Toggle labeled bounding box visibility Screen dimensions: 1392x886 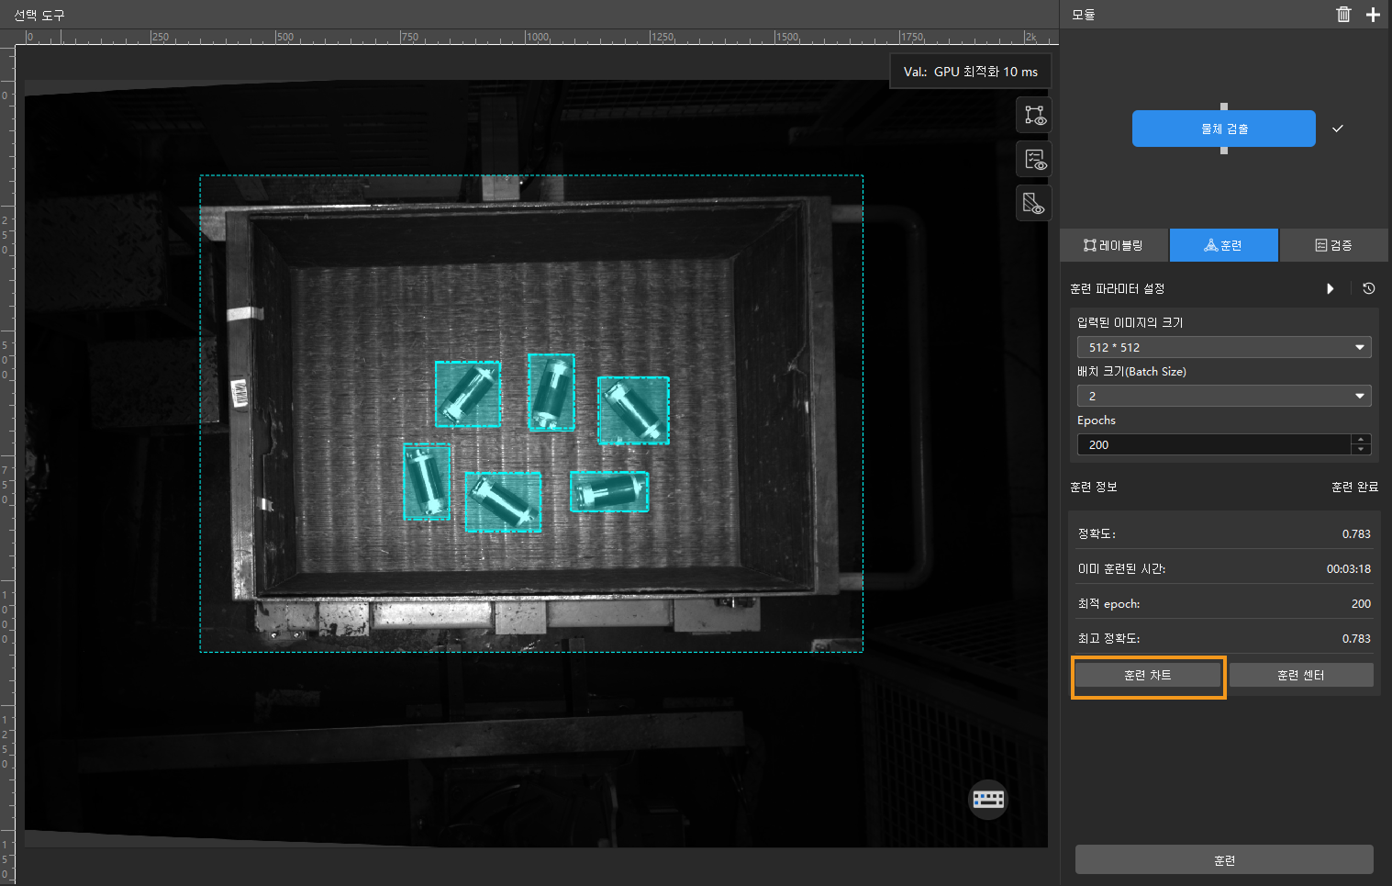(1034, 116)
